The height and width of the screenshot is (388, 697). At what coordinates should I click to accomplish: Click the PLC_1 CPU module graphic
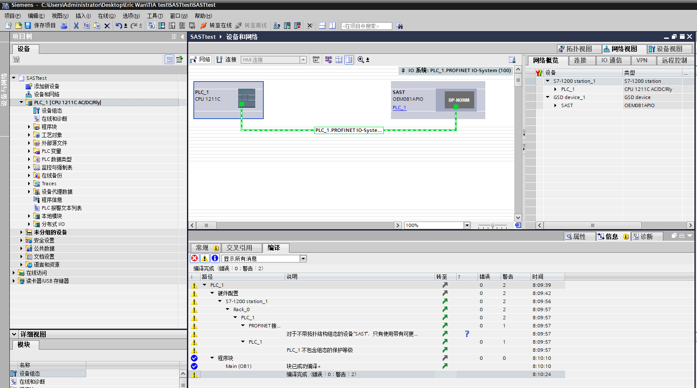click(246, 98)
